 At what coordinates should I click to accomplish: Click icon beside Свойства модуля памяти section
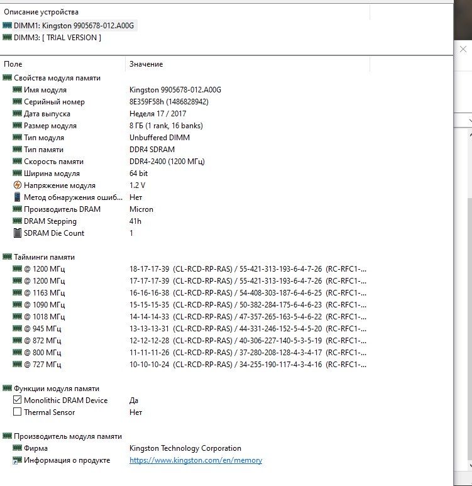(7, 77)
